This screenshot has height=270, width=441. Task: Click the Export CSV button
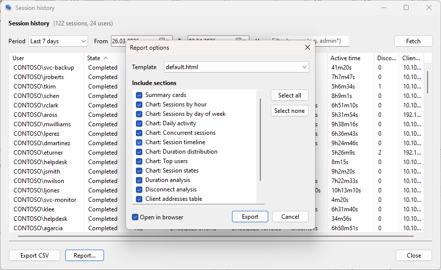(35, 256)
